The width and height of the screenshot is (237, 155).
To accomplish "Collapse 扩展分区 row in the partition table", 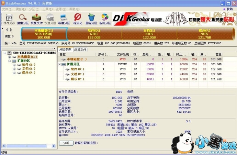I will point(60,64).
